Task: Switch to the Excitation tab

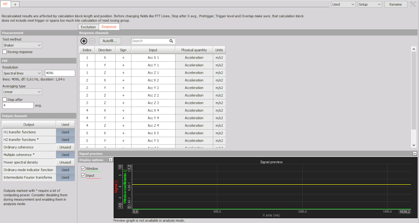Action: [x=88, y=27]
